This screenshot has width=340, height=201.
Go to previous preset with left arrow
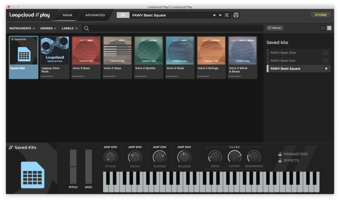point(214,15)
